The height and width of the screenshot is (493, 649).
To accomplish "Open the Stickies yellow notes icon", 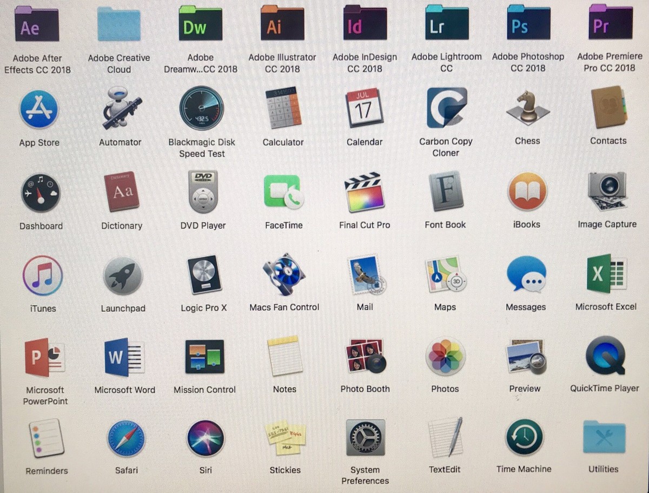I will [x=286, y=437].
